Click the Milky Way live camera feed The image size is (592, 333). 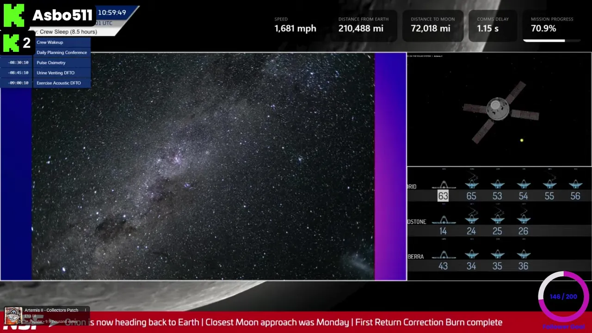203,166
